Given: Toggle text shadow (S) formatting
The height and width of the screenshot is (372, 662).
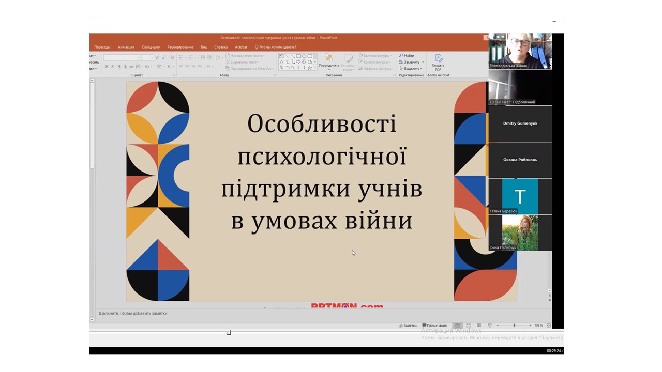Looking at the screenshot, I should point(125,66).
